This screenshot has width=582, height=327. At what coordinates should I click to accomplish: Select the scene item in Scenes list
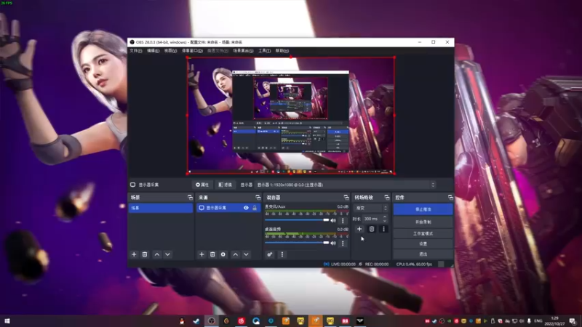[x=160, y=208]
